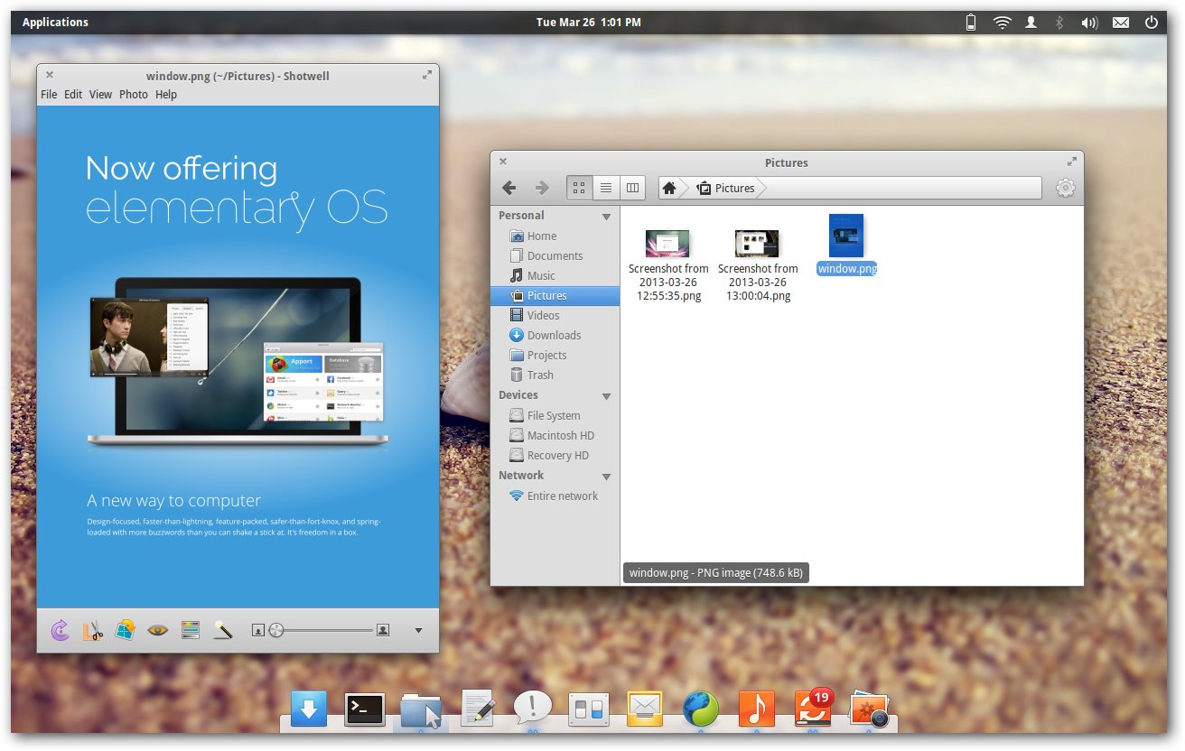Open Update Manager with badge 19
Image resolution: width=1185 pixels, height=751 pixels.
coord(813,709)
